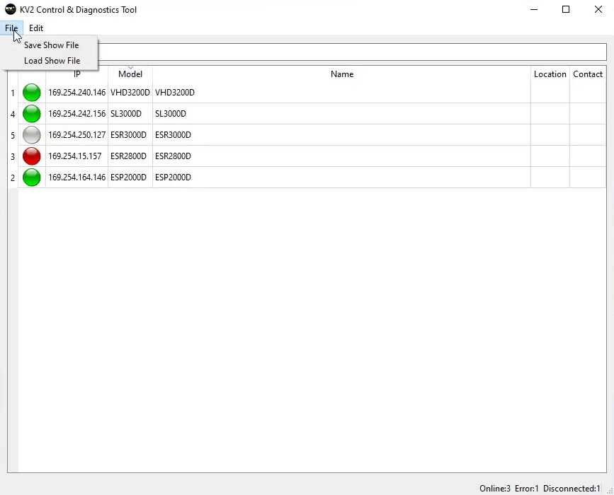Select row header number 3

click(x=13, y=156)
